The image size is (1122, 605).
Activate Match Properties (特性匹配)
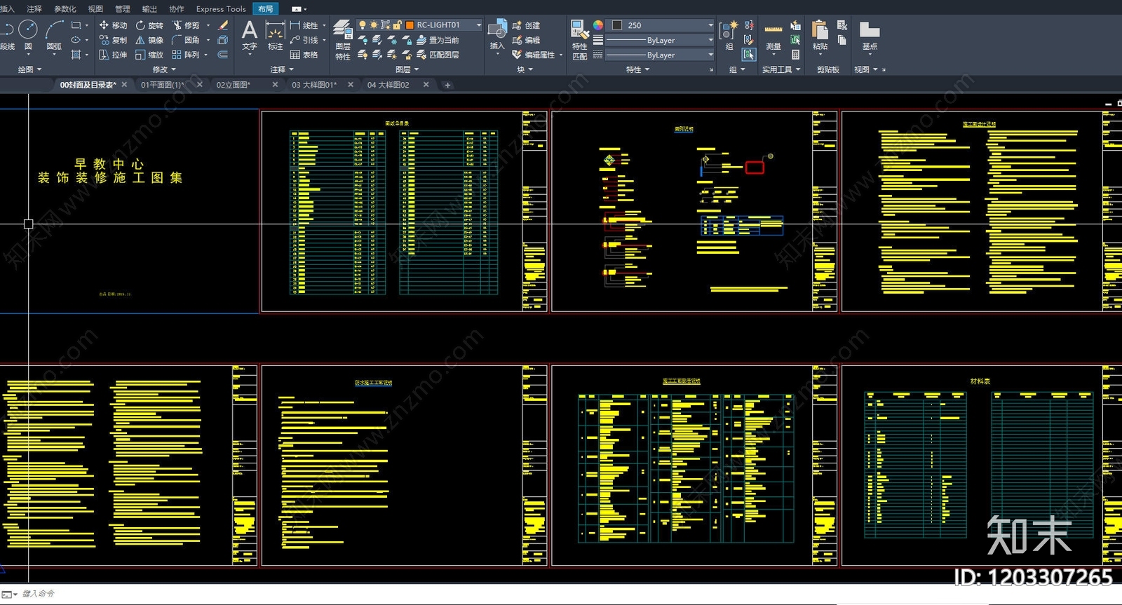tap(579, 40)
